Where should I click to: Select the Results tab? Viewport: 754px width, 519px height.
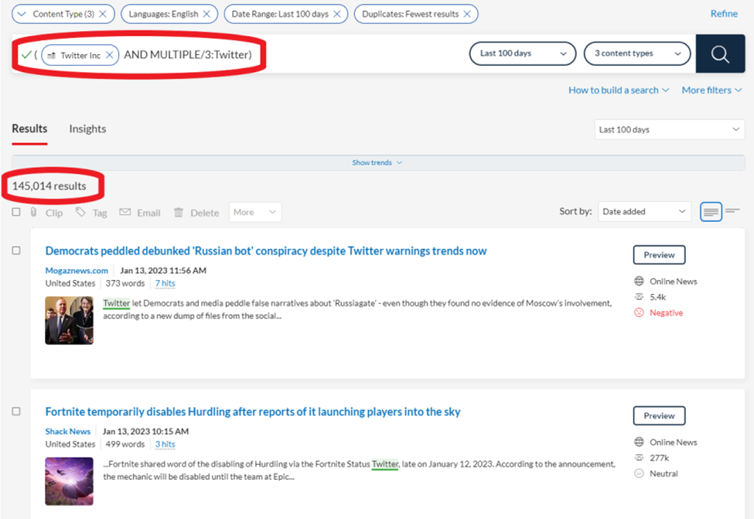click(x=29, y=129)
